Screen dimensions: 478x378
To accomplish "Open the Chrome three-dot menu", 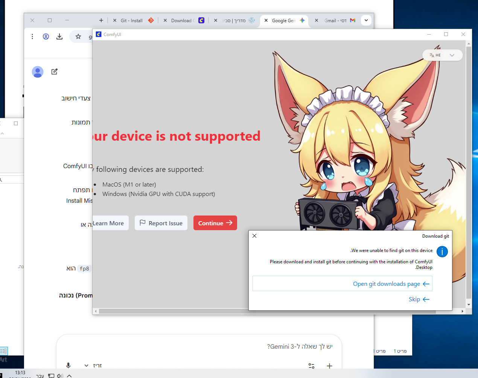I will tap(32, 36).
